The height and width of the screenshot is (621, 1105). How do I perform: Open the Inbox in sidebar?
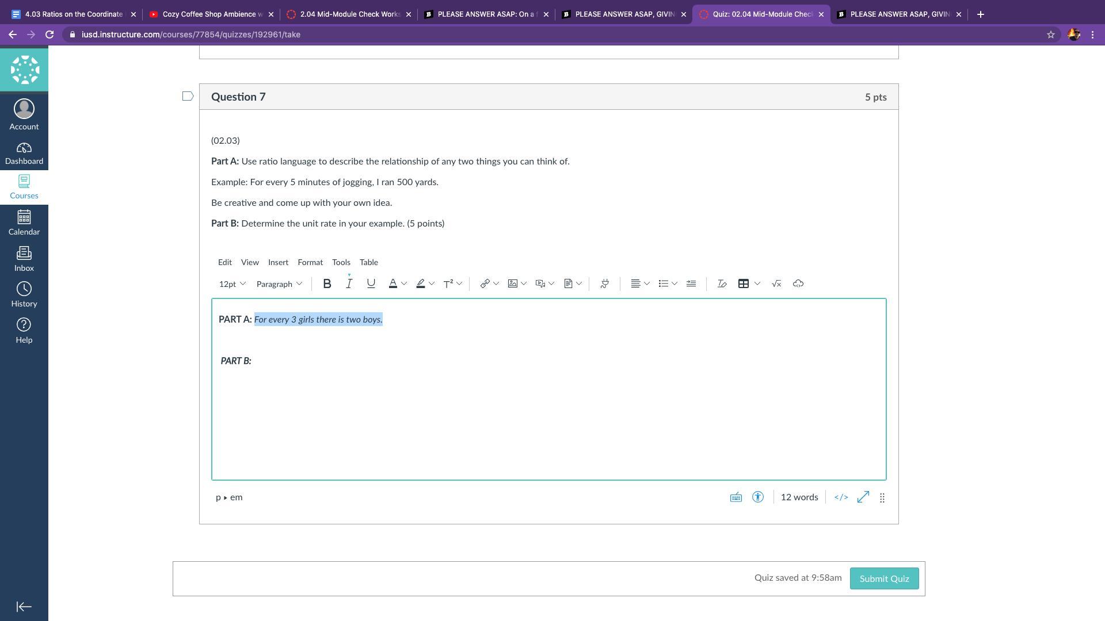24,259
